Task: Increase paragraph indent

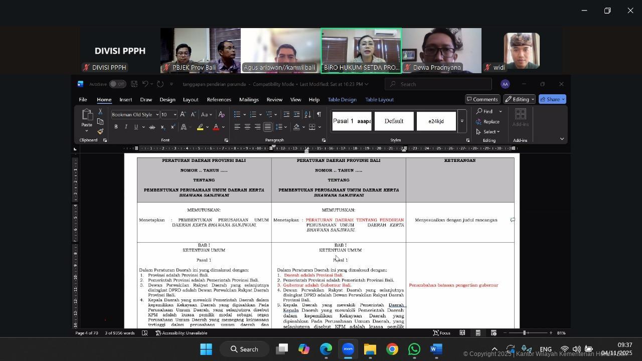Action: 297,115
